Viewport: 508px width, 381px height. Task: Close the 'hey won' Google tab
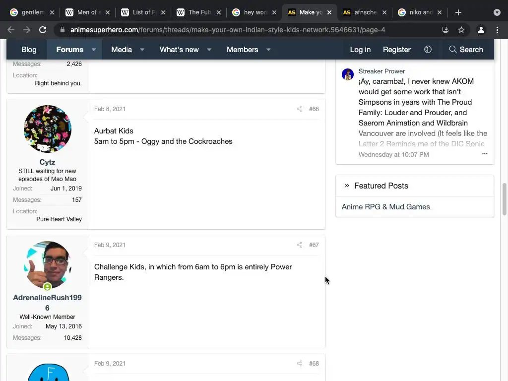pos(274,12)
